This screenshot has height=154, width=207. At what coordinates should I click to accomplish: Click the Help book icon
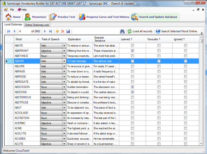[x=19, y=10]
